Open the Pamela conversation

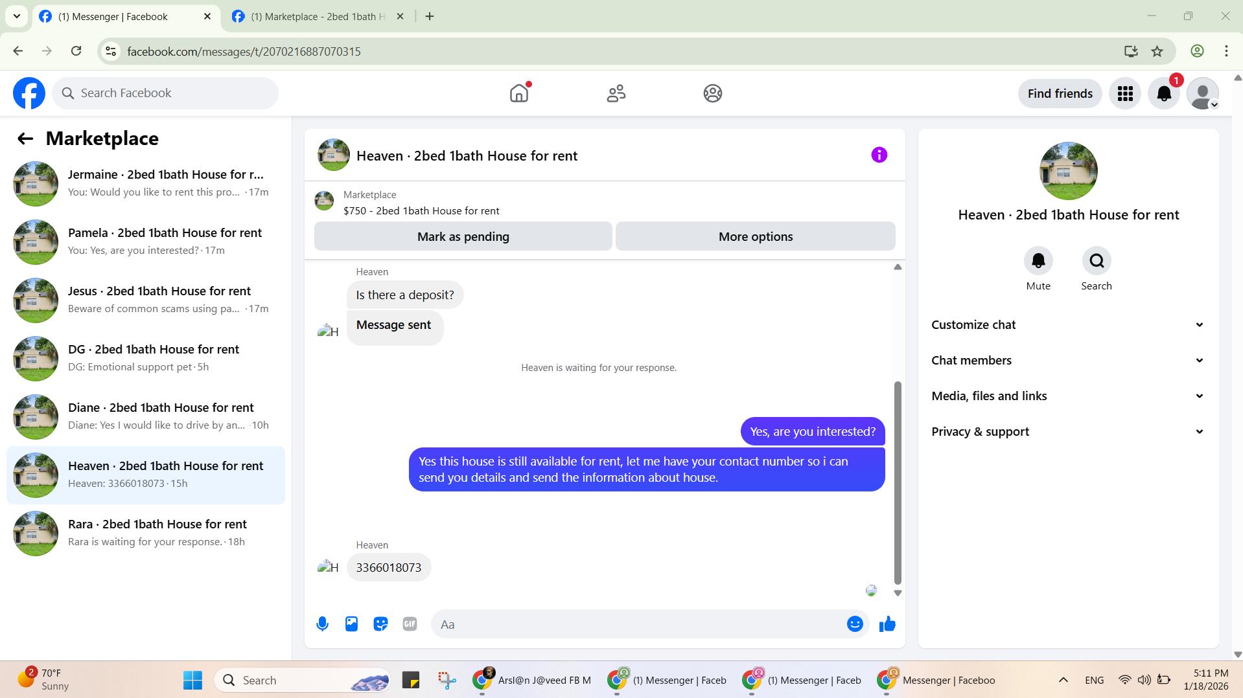[x=146, y=242]
